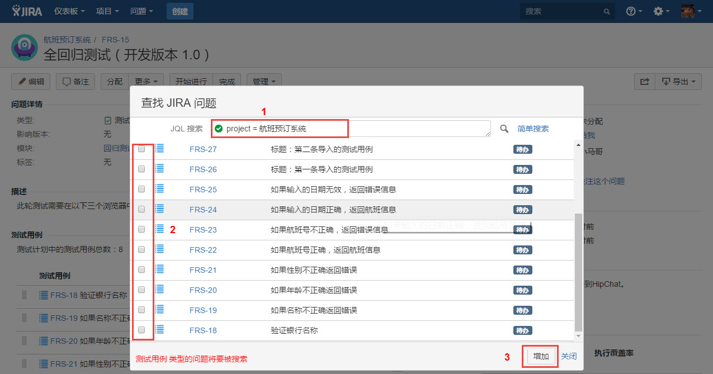713x374 pixels.
Task: Click the 航班预订系统 breadcrumb link
Action: pyautogui.click(x=67, y=40)
